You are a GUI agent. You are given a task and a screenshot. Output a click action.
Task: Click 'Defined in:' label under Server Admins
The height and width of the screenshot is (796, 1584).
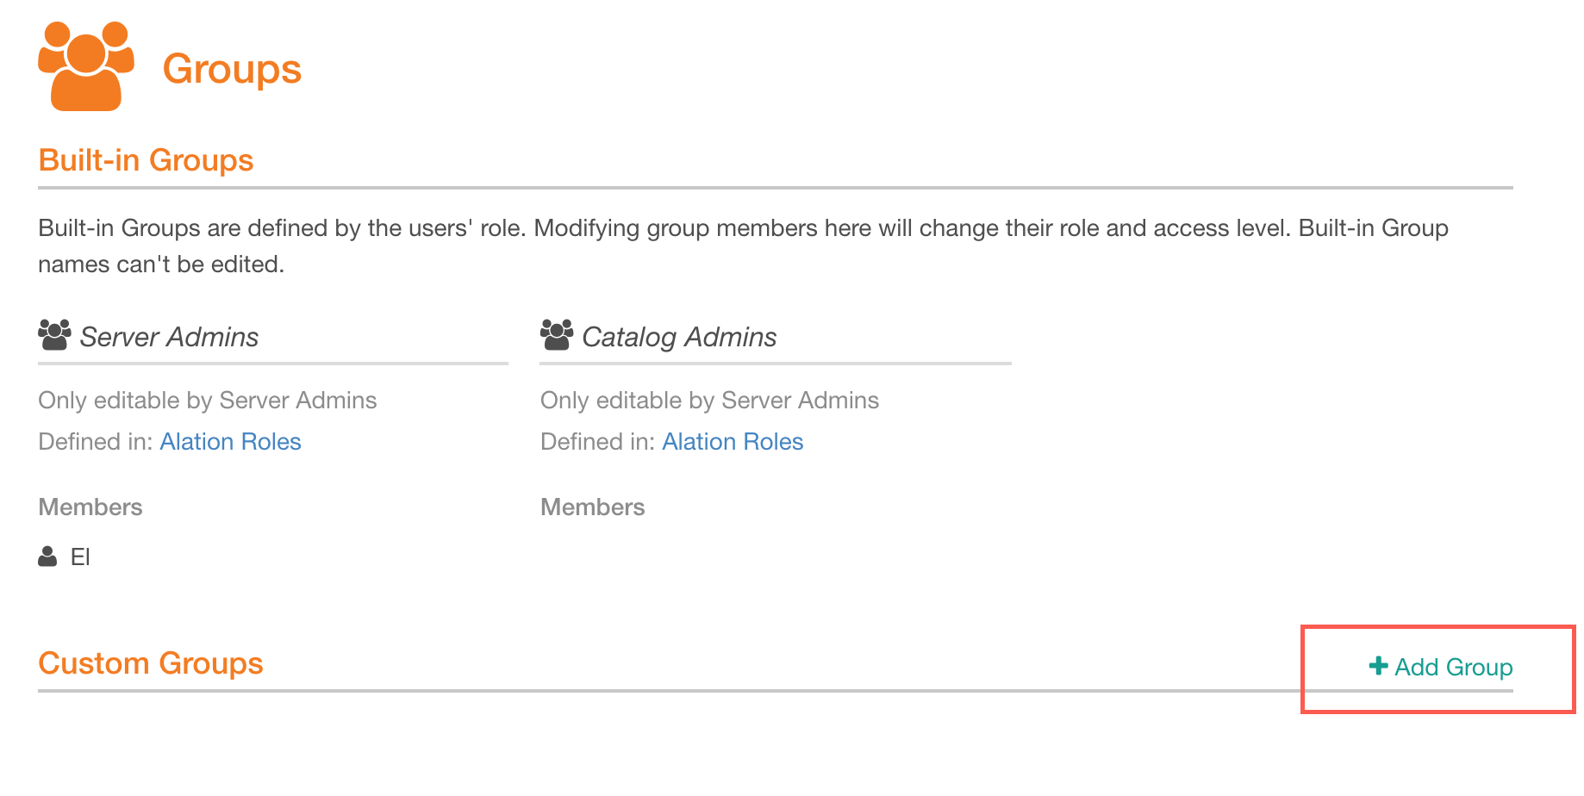pyautogui.click(x=96, y=442)
